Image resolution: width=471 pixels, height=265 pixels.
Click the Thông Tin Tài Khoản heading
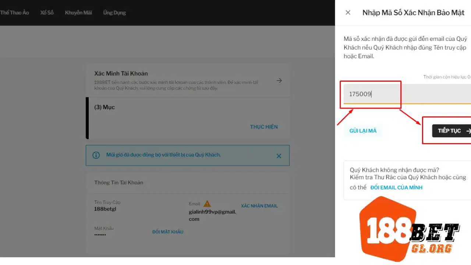119,183
